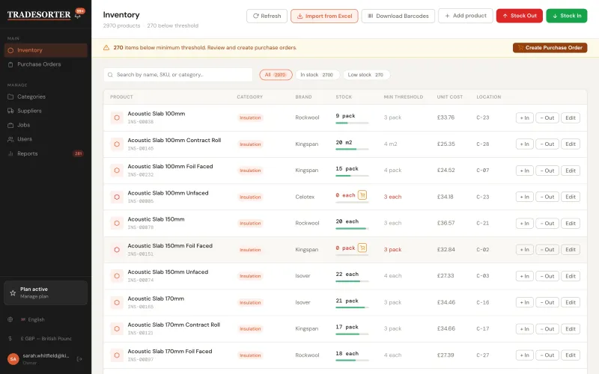
Task: Click the SA user avatar
Action: [x=13, y=359]
